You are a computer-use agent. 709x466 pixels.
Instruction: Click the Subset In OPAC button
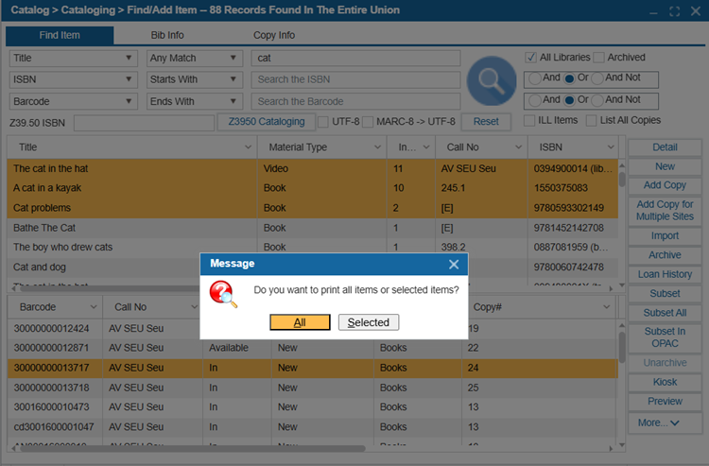pos(665,337)
